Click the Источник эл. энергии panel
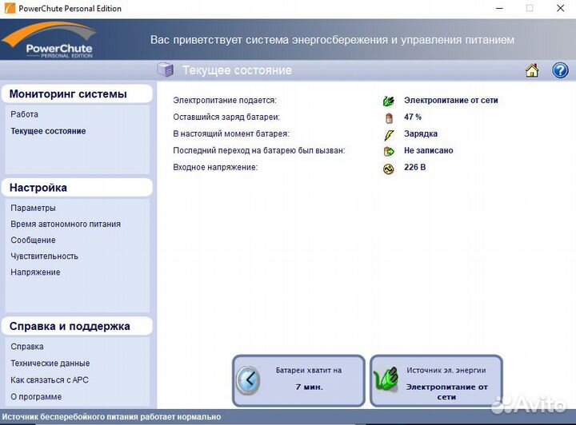Viewport: 576px width, 425px height. [436, 380]
